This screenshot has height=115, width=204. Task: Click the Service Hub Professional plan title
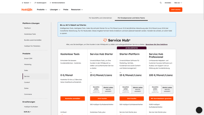click(x=156, y=56)
